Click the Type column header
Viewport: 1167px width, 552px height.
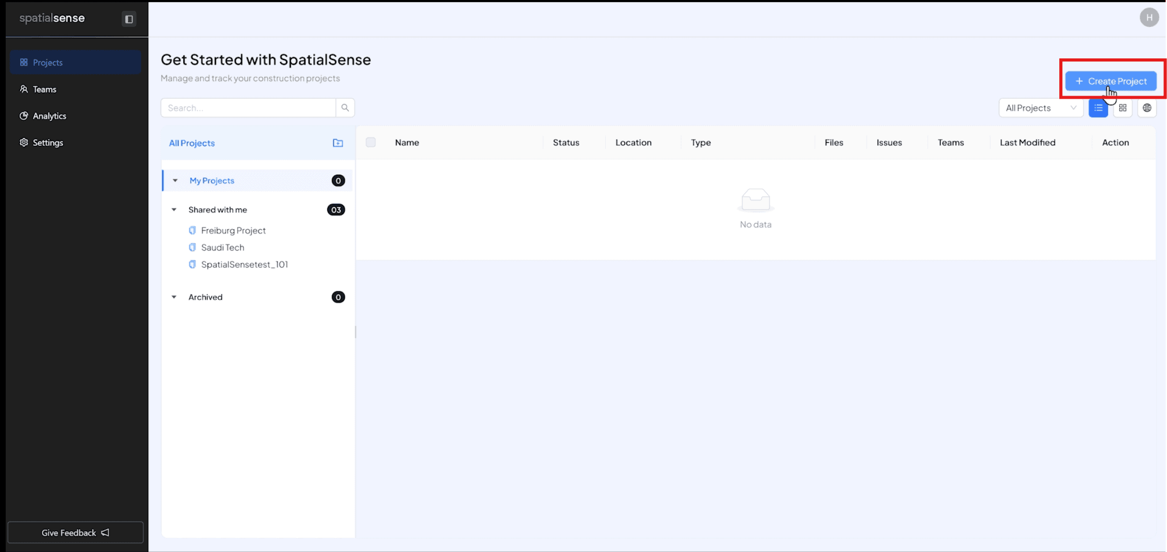coord(701,143)
